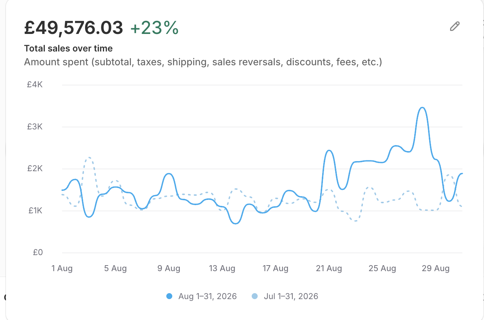Click the 5 Aug x-axis label
The width and height of the screenshot is (484, 320).
coord(116,268)
